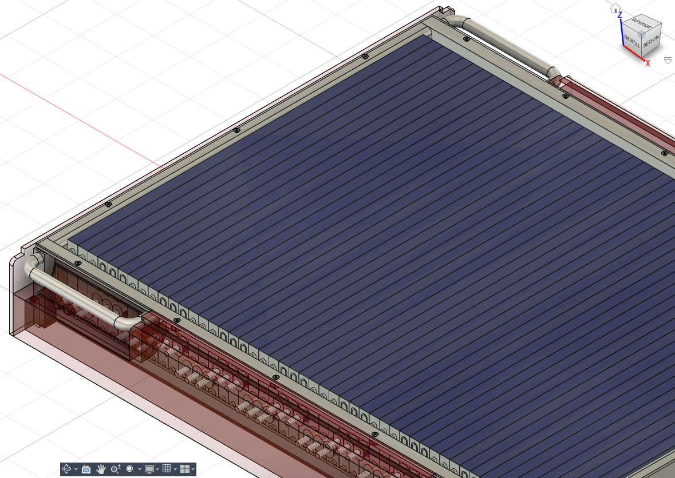Open the Display Settings monitor icon
Viewport: 675px width, 478px height.
point(149,469)
